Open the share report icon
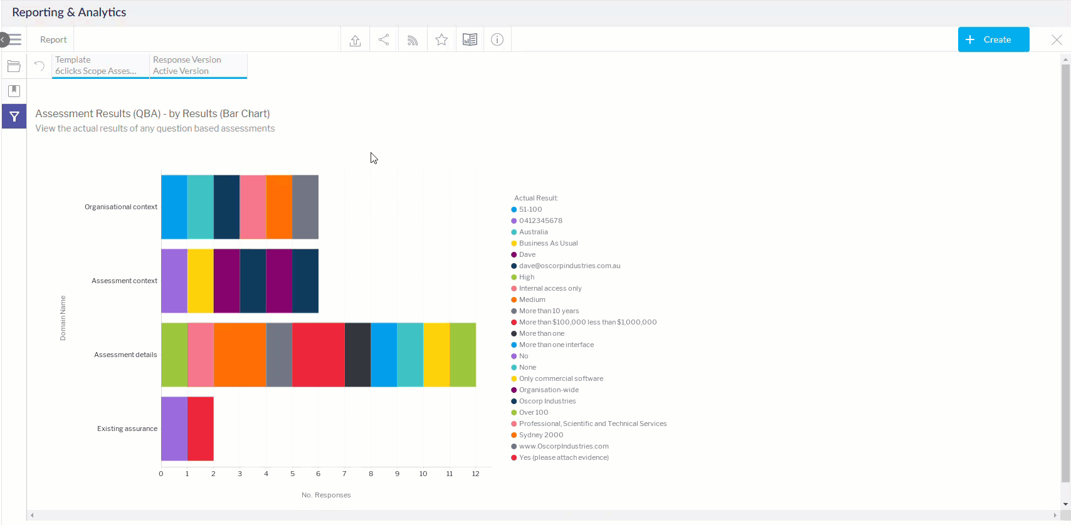Screen dimensions: 1071x525 pos(384,40)
